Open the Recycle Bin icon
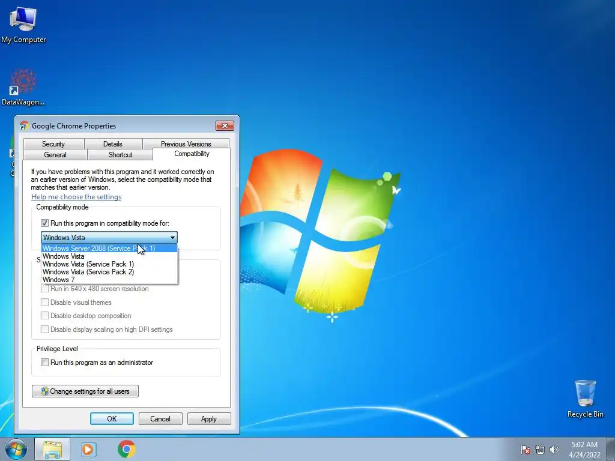 (585, 399)
